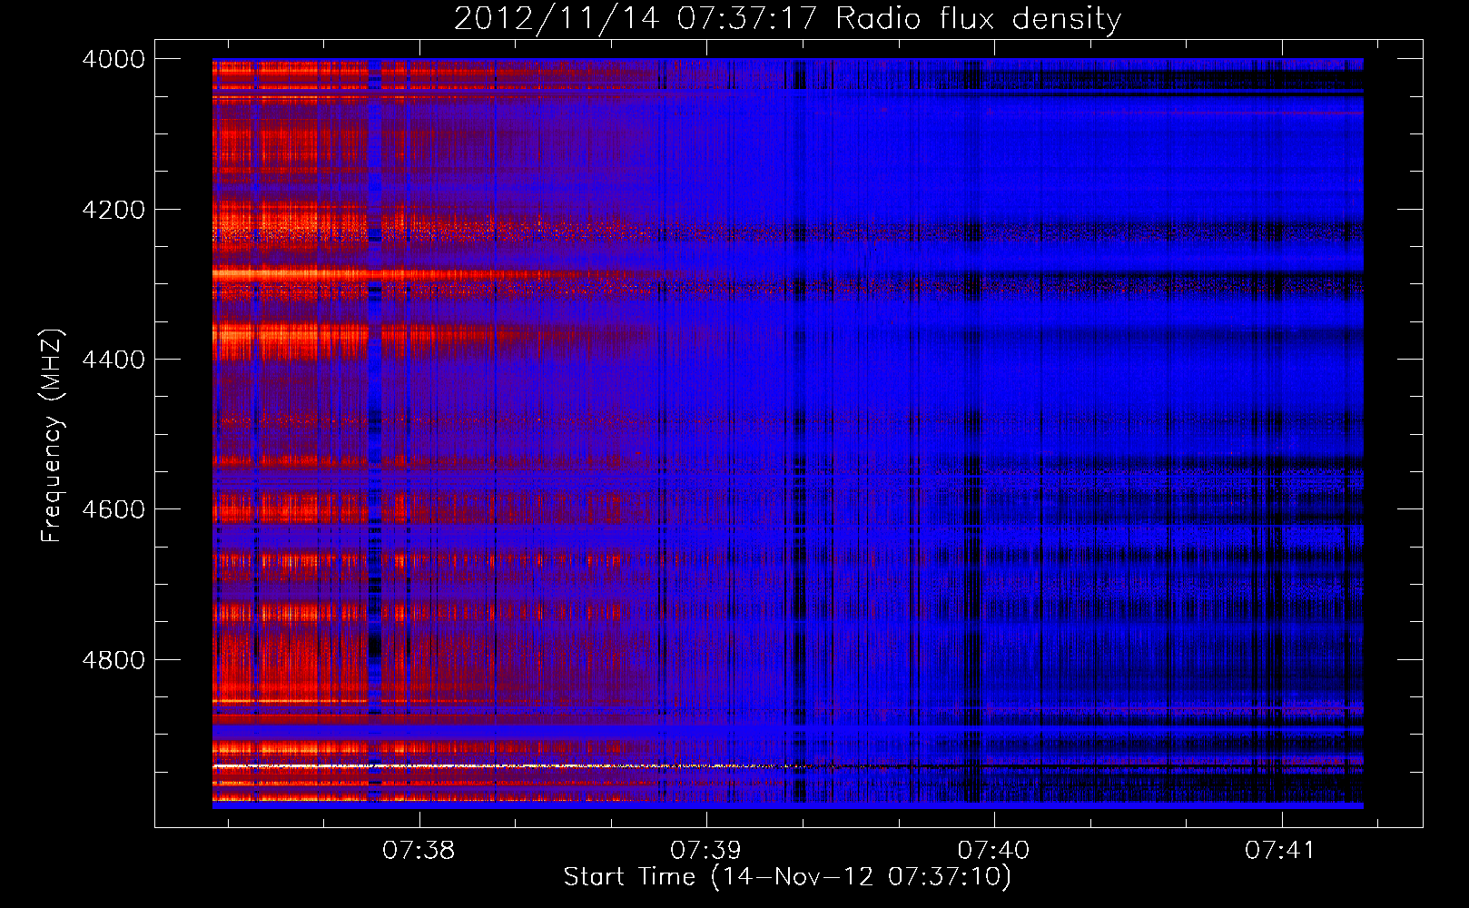Click the 4800 frequency axis label
1469x908 pixels.
(113, 660)
